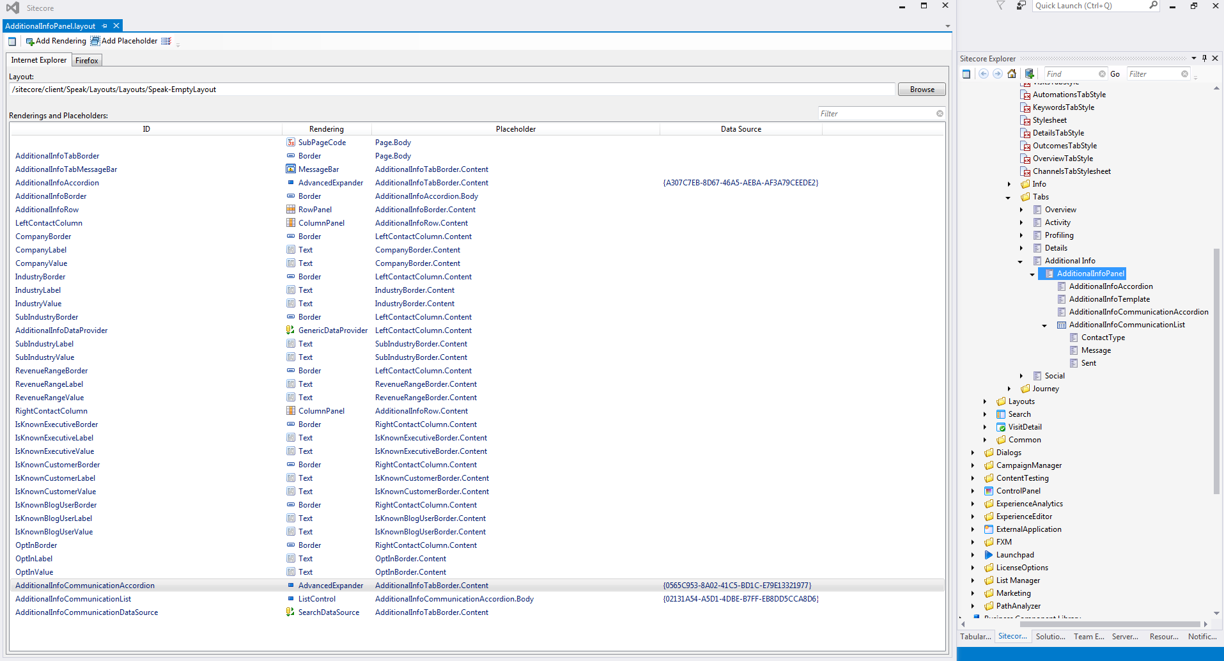Select the Internet Explorer tab
This screenshot has height=661, width=1224.
pos(39,60)
